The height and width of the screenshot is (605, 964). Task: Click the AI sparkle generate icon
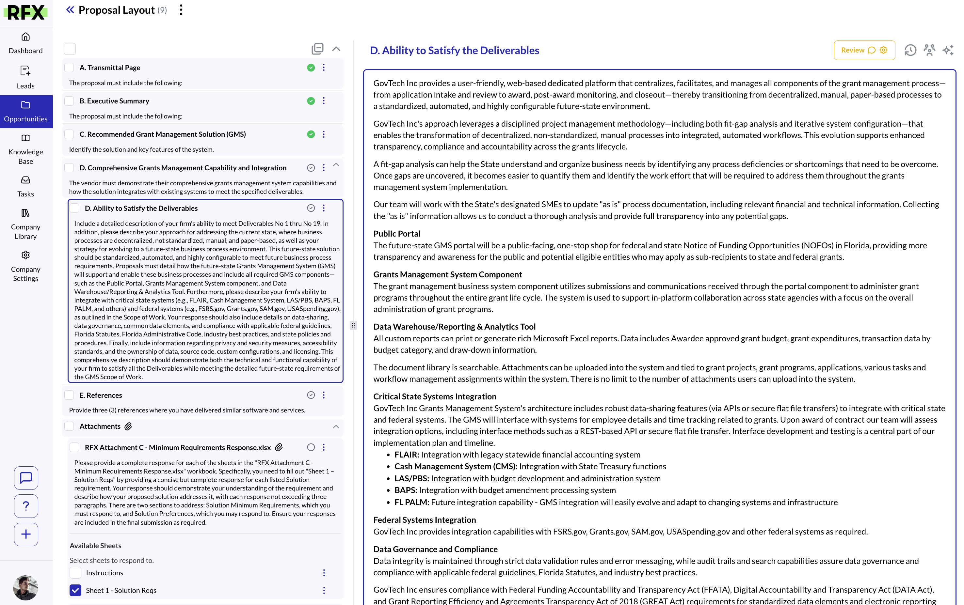(x=948, y=50)
